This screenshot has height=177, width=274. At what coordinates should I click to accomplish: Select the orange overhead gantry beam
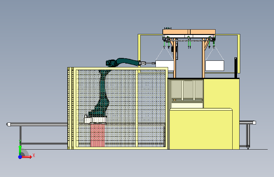pos(189,32)
